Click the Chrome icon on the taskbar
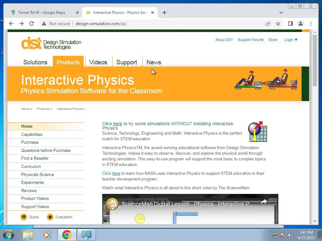This screenshot has width=322, height=241. [67, 235]
